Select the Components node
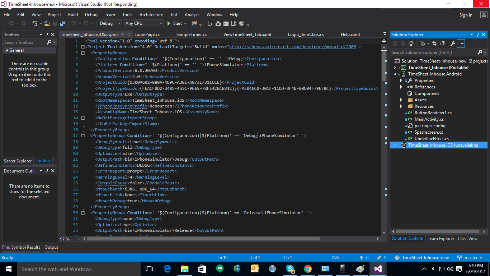The height and width of the screenshot is (276, 490). coord(427,93)
